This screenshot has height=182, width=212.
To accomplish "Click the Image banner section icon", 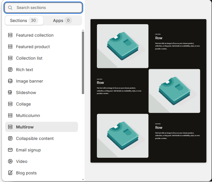I will click(10, 81).
